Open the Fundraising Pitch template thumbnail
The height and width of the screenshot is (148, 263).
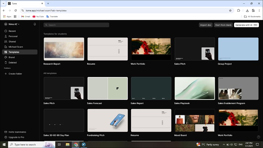(x=107, y=120)
